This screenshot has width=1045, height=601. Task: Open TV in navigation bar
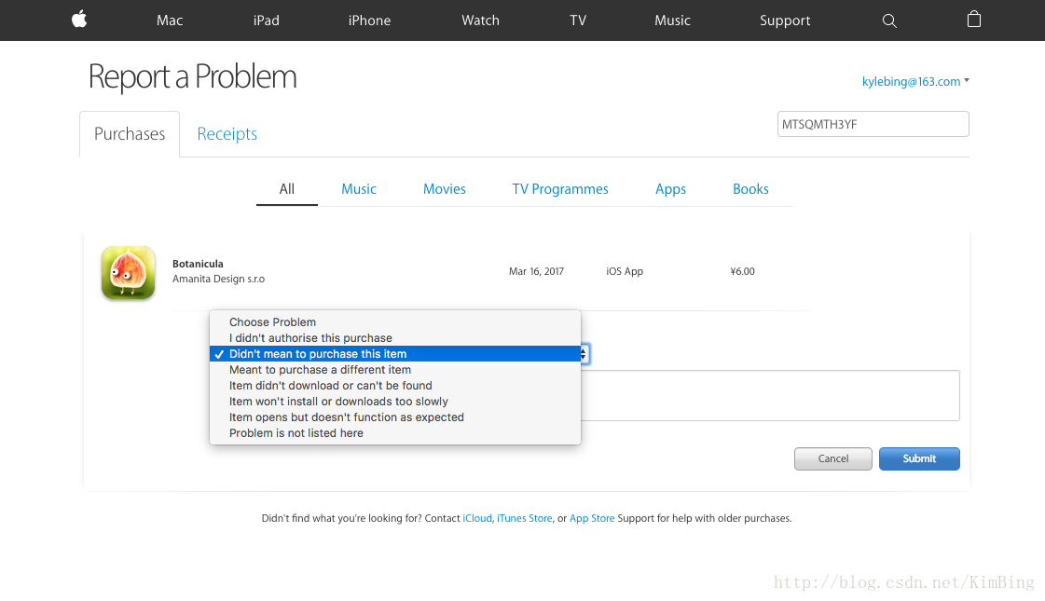[578, 20]
